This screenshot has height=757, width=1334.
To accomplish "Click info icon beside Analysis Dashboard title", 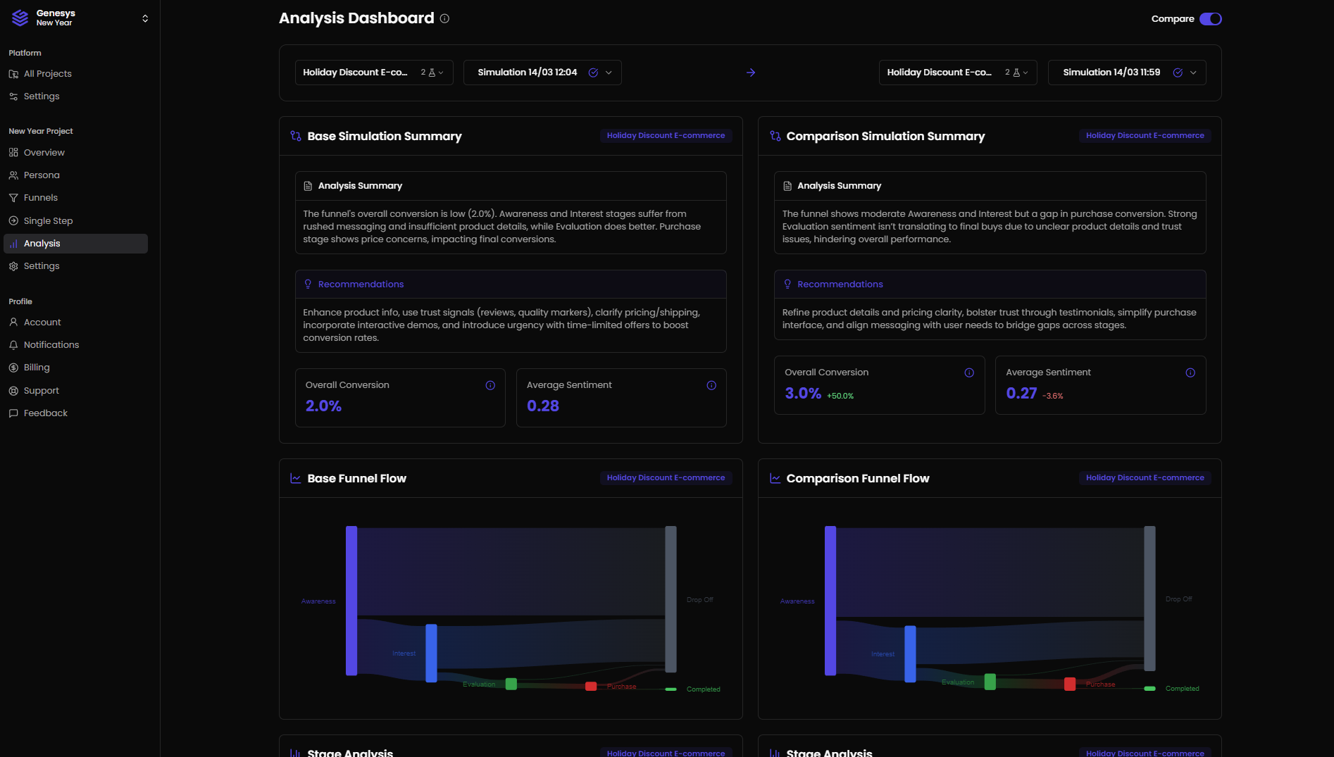I will (x=444, y=18).
